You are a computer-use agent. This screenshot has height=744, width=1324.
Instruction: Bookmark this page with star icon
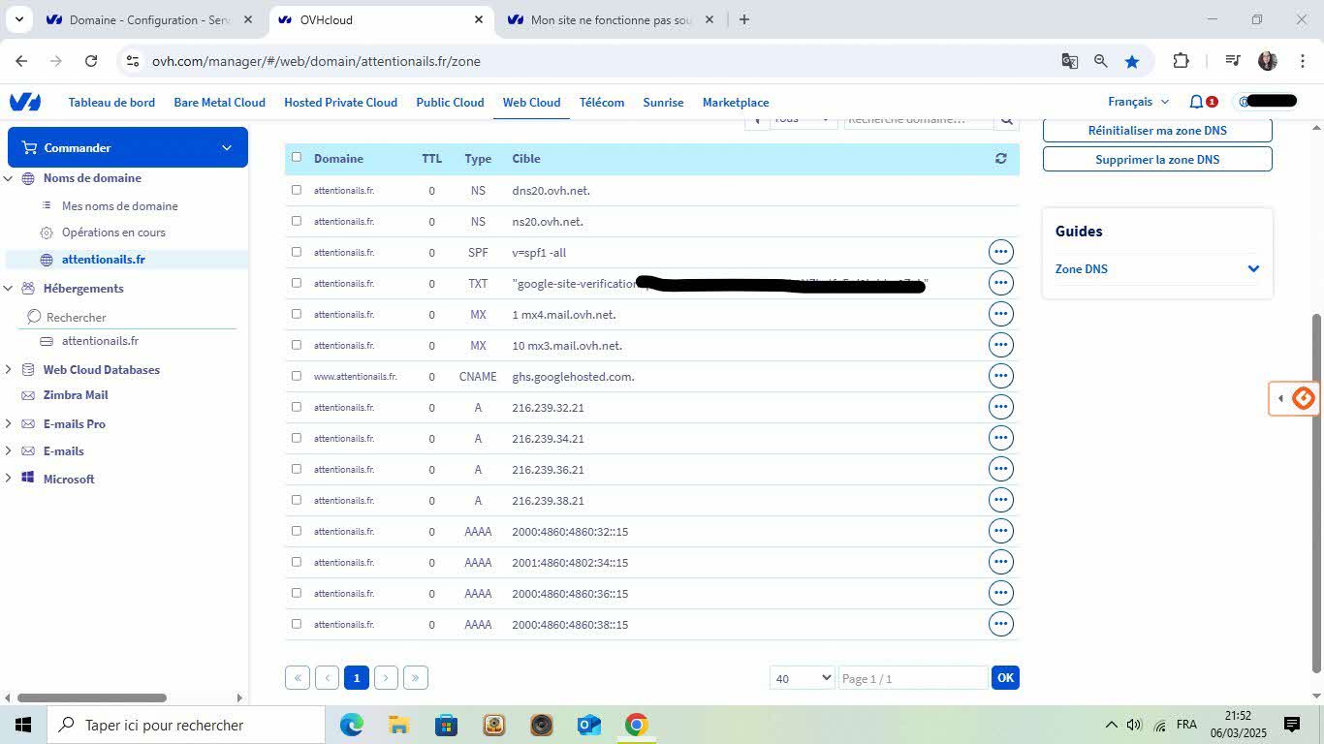tap(1131, 61)
